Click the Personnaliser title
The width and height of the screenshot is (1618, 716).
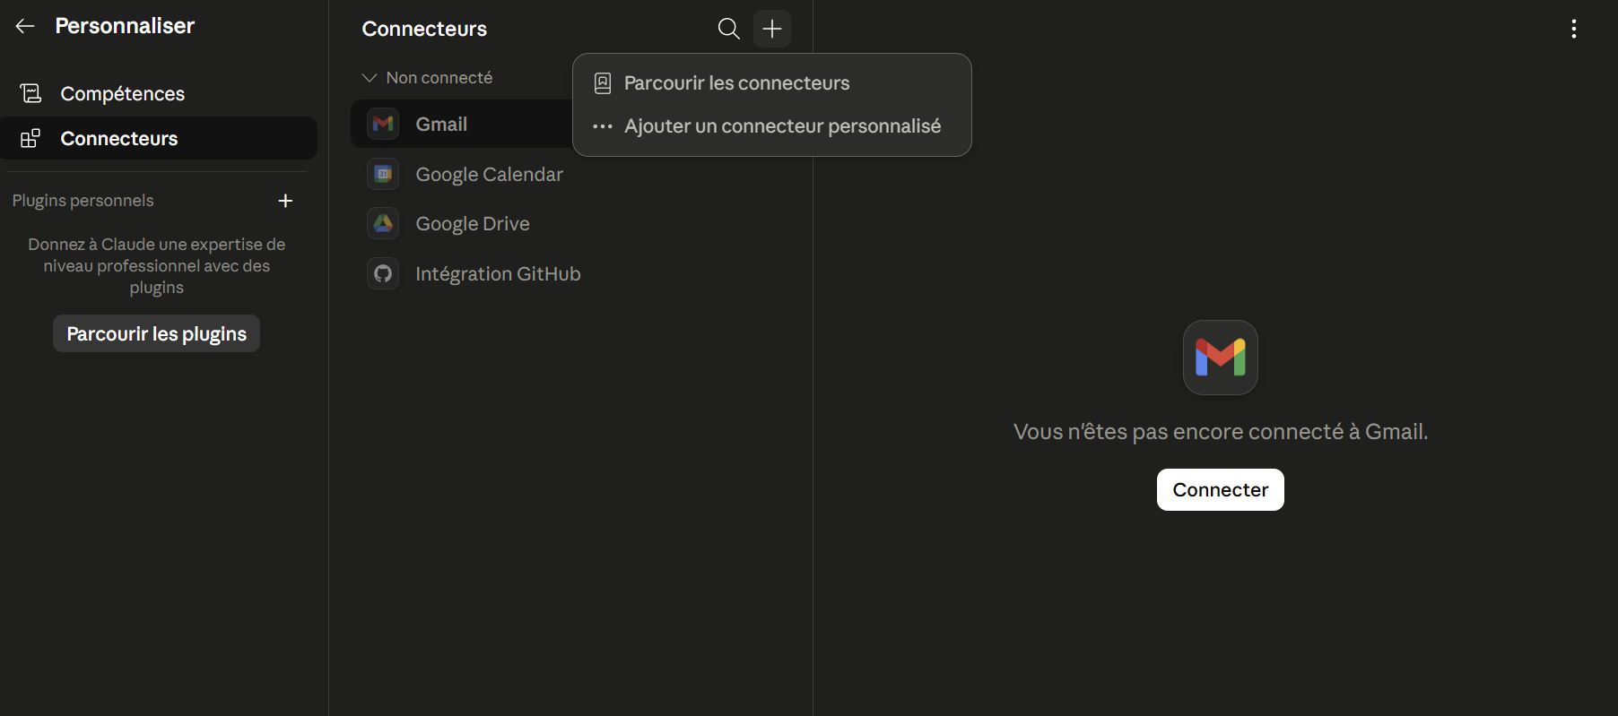(x=125, y=26)
